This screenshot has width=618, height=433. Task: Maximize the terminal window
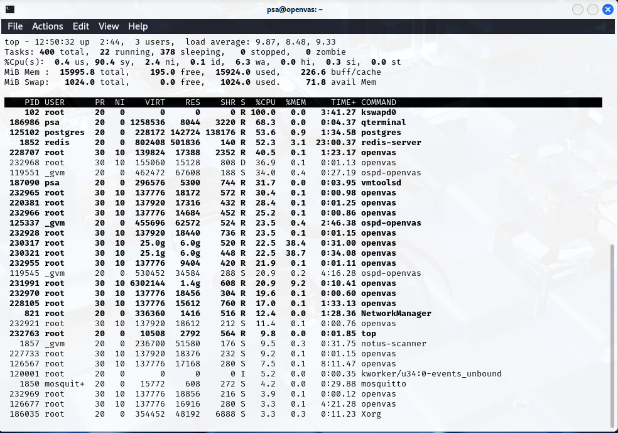592,9
